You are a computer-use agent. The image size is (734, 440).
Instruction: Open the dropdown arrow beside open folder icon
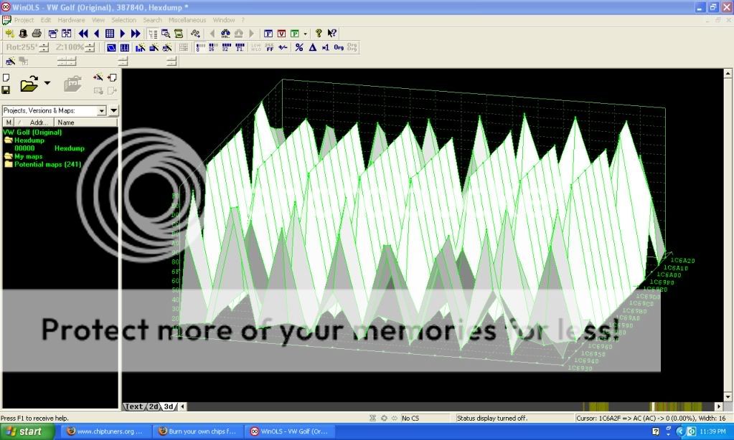(x=47, y=83)
